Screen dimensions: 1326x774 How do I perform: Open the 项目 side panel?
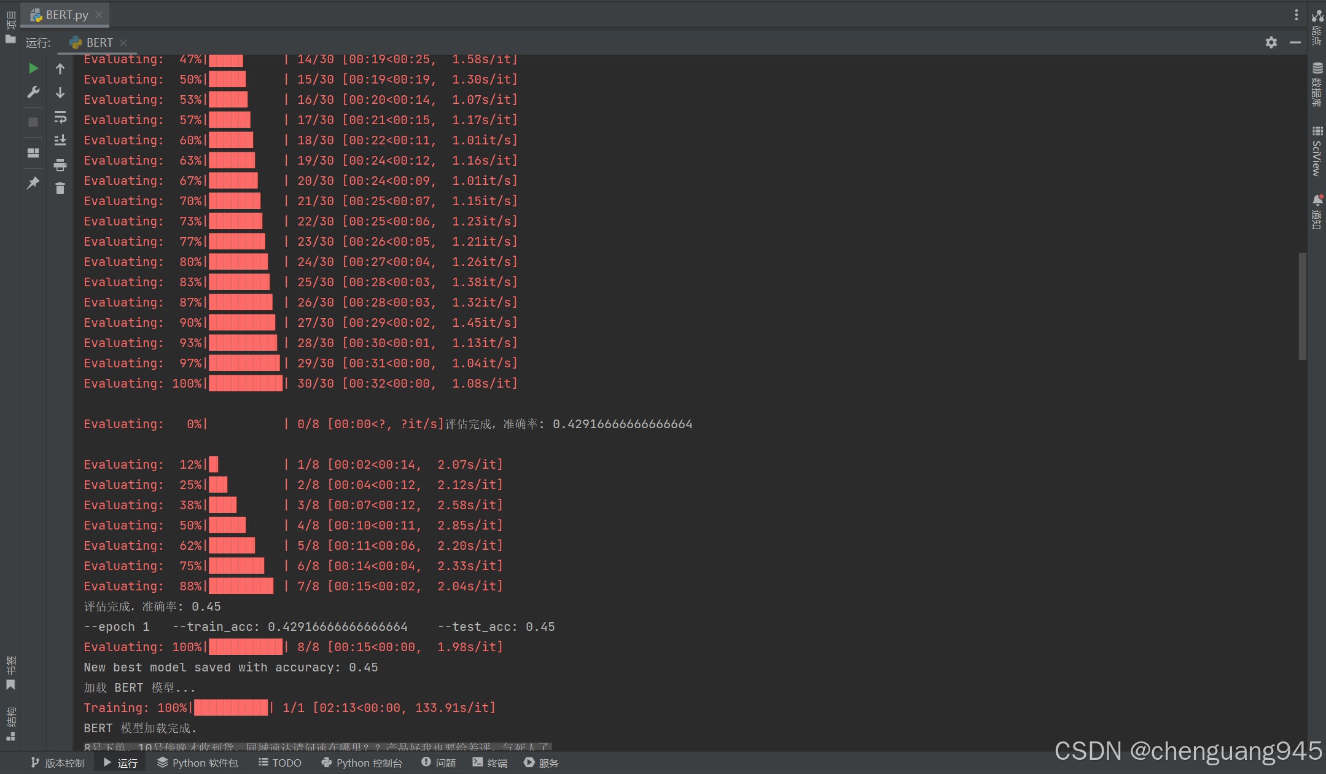10,26
